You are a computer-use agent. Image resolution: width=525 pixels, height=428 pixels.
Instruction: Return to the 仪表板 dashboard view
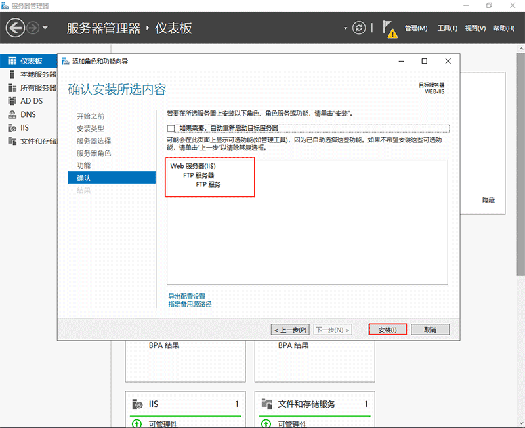point(26,61)
